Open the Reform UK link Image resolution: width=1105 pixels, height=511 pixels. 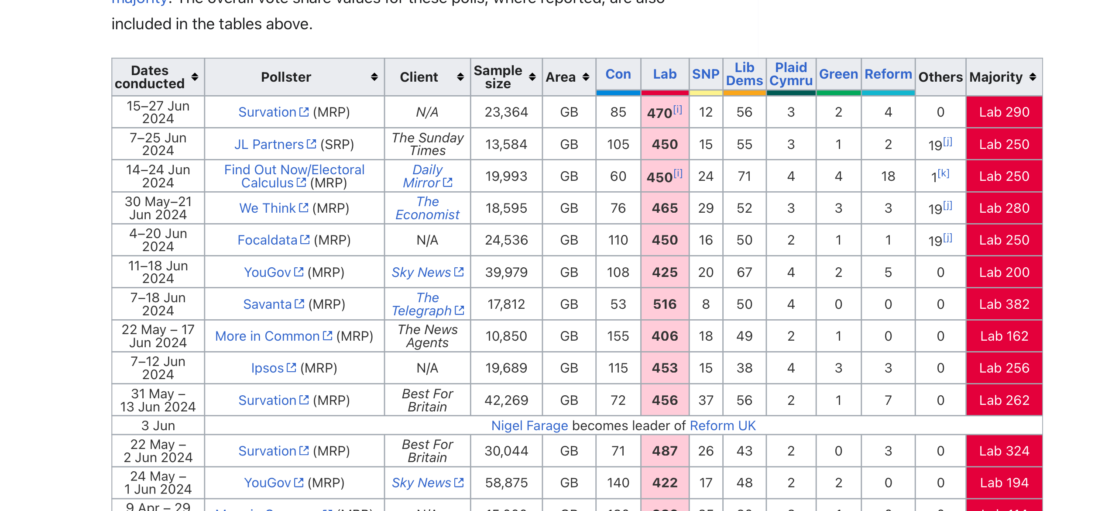coord(723,425)
